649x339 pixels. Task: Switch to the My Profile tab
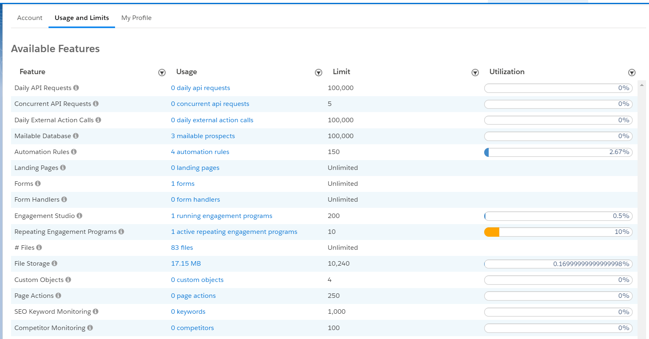[x=136, y=18]
